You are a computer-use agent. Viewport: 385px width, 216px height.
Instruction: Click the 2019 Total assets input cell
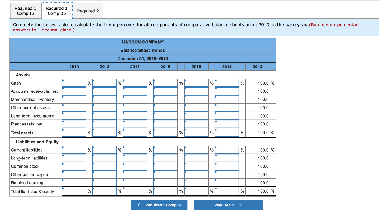74,132
